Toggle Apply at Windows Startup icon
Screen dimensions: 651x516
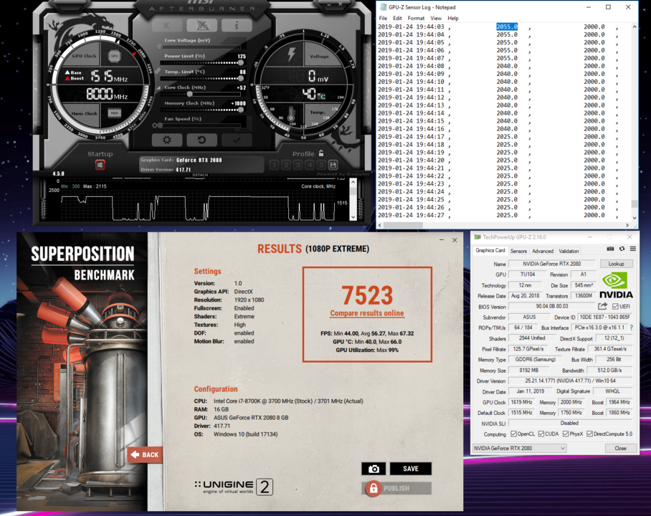click(100, 165)
